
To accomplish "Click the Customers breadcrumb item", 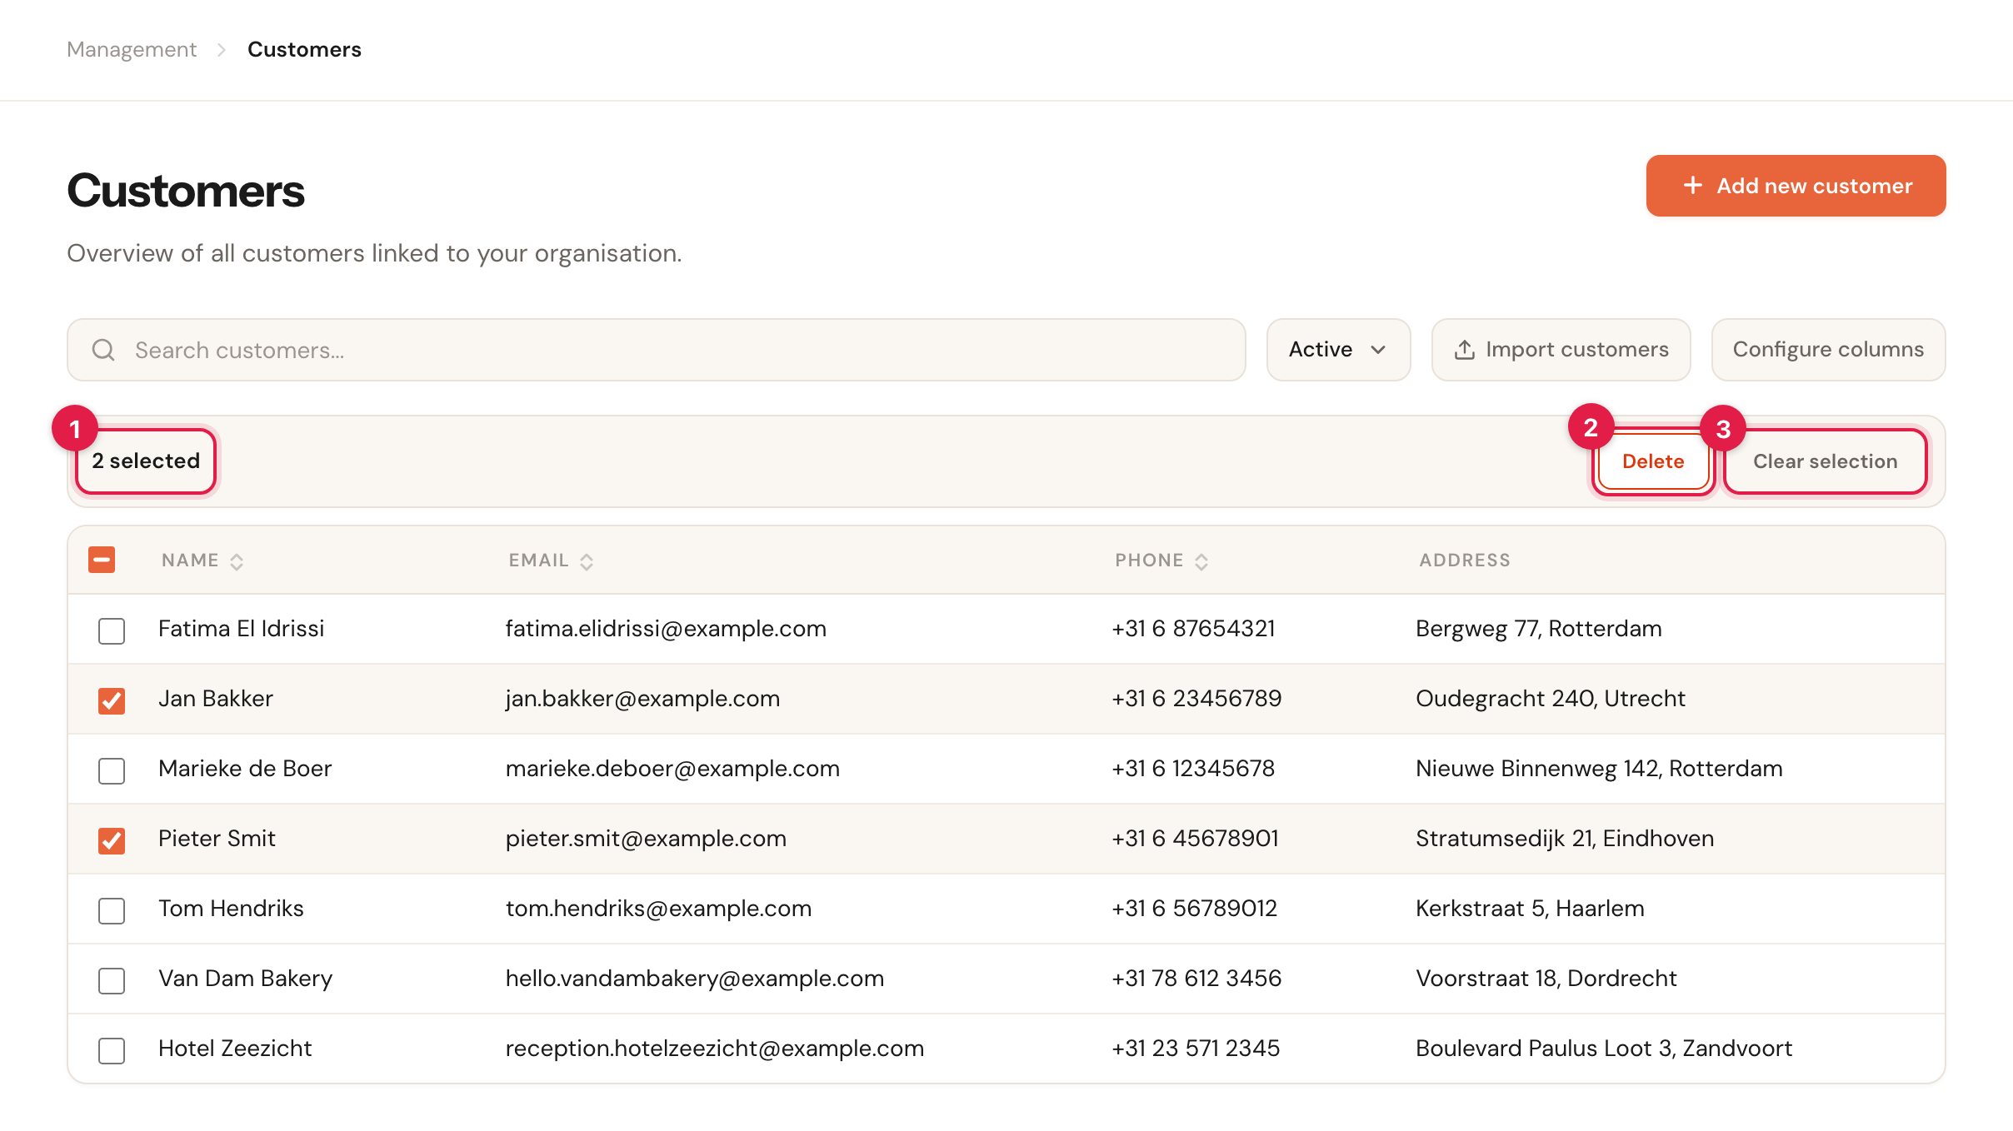I will point(304,49).
